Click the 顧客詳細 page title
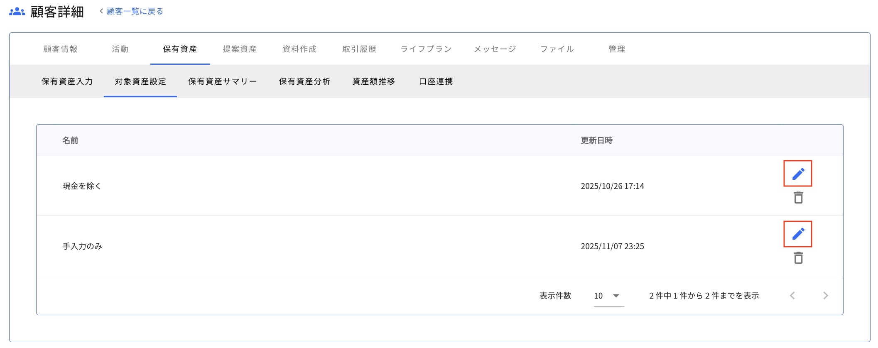 [57, 12]
